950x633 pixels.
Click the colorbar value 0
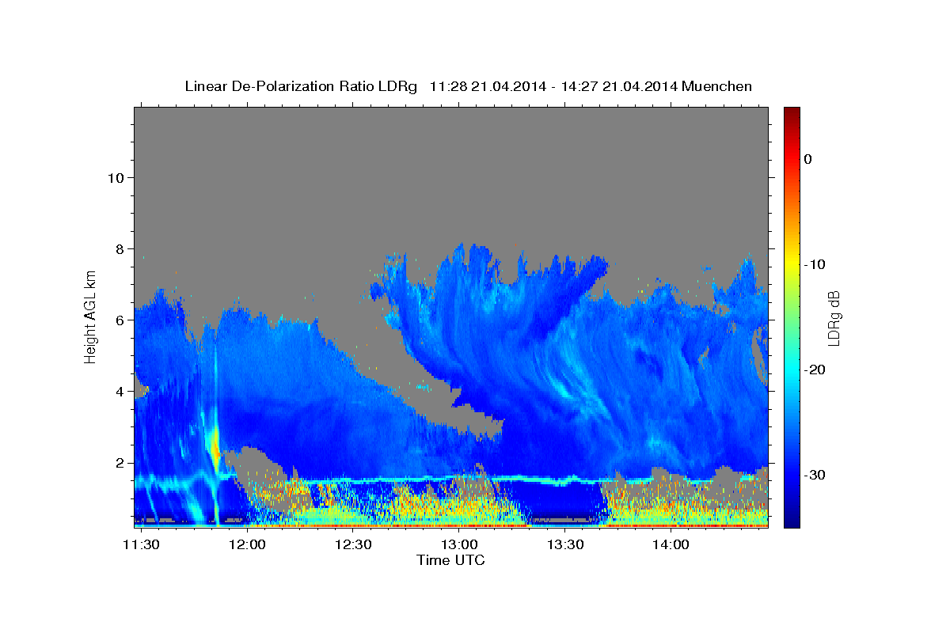click(x=808, y=159)
